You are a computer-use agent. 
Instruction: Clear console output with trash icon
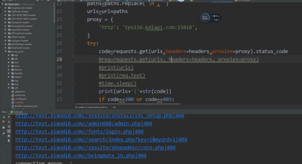click(x=9, y=141)
